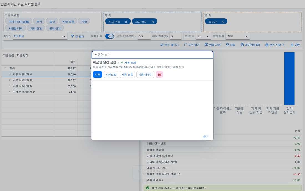The image size is (305, 191).
Task: Click the 지급월 이동(앞당김·지연) row
Action: (x=223, y=162)
